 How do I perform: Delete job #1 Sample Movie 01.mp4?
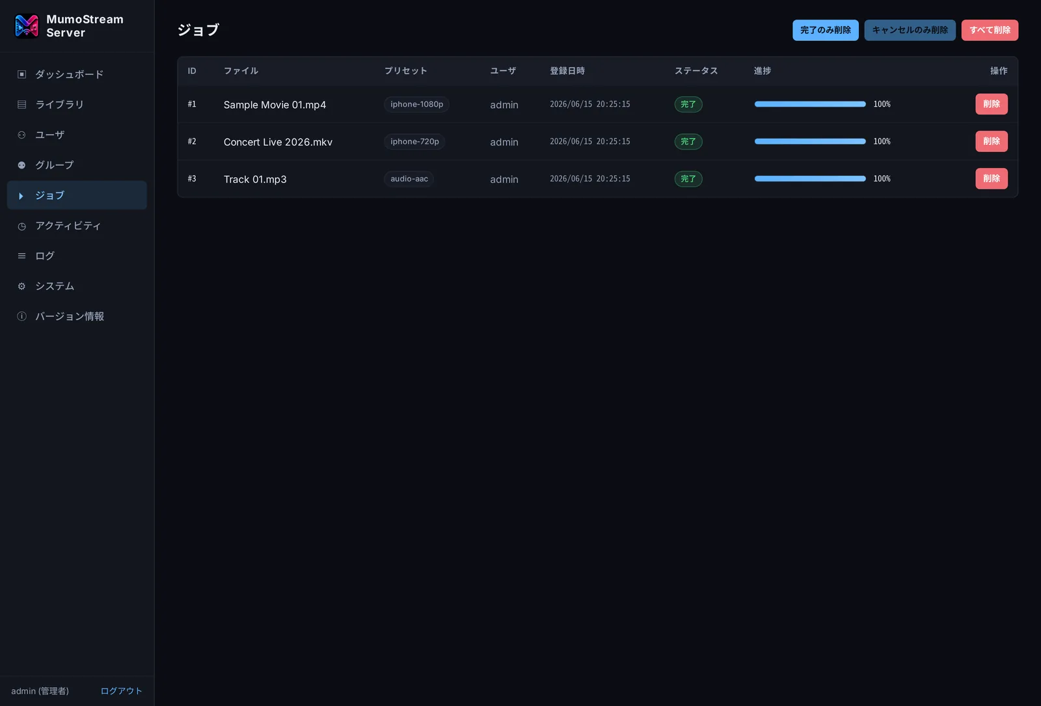pyautogui.click(x=991, y=104)
